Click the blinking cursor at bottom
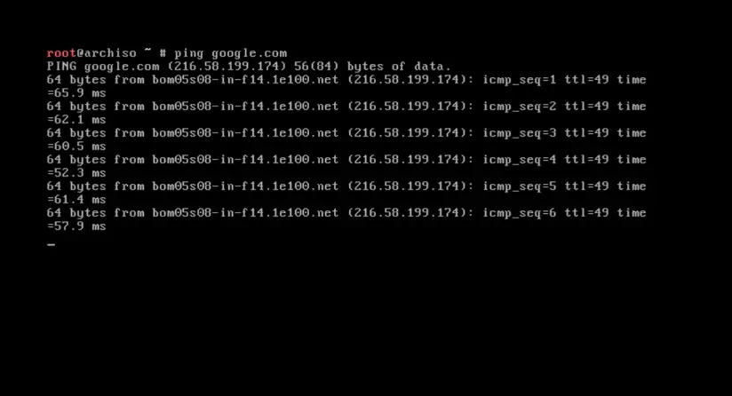 pos(51,244)
